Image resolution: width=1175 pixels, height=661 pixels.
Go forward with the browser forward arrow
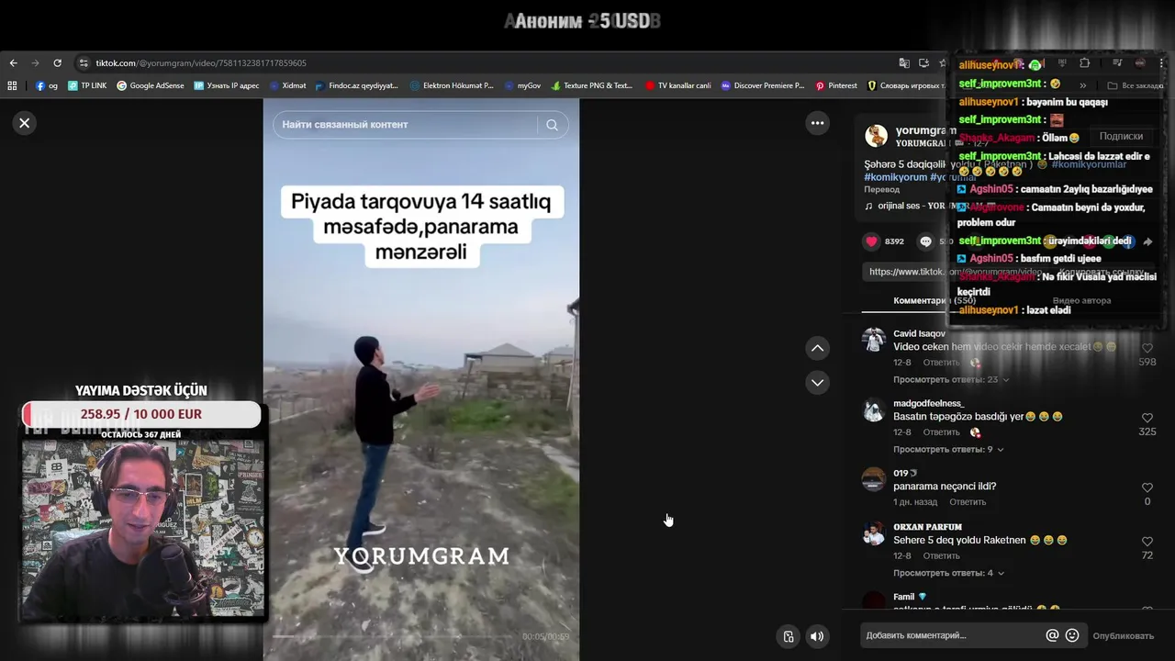[x=35, y=63]
